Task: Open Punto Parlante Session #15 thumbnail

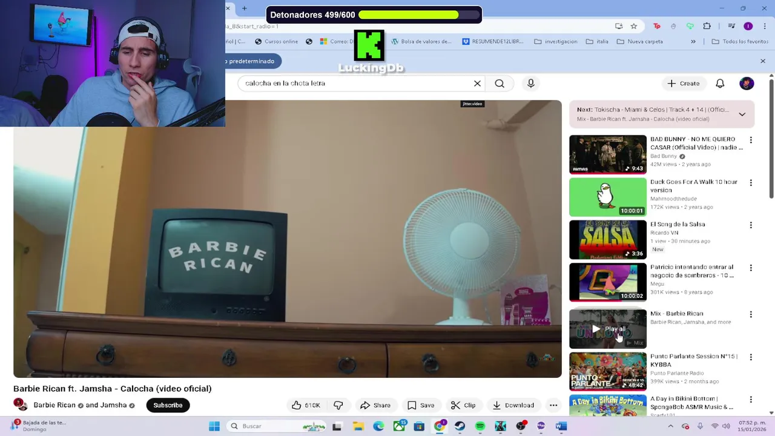Action: pyautogui.click(x=608, y=371)
